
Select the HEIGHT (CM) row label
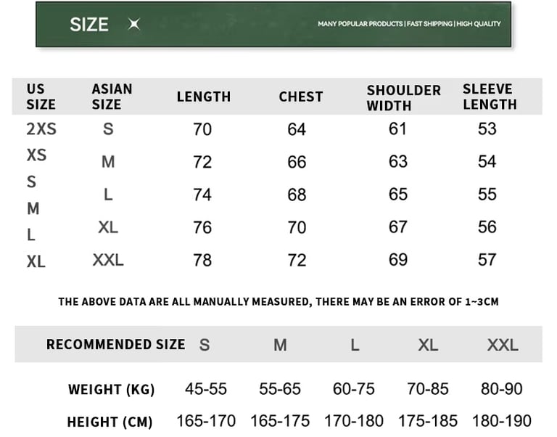click(111, 422)
